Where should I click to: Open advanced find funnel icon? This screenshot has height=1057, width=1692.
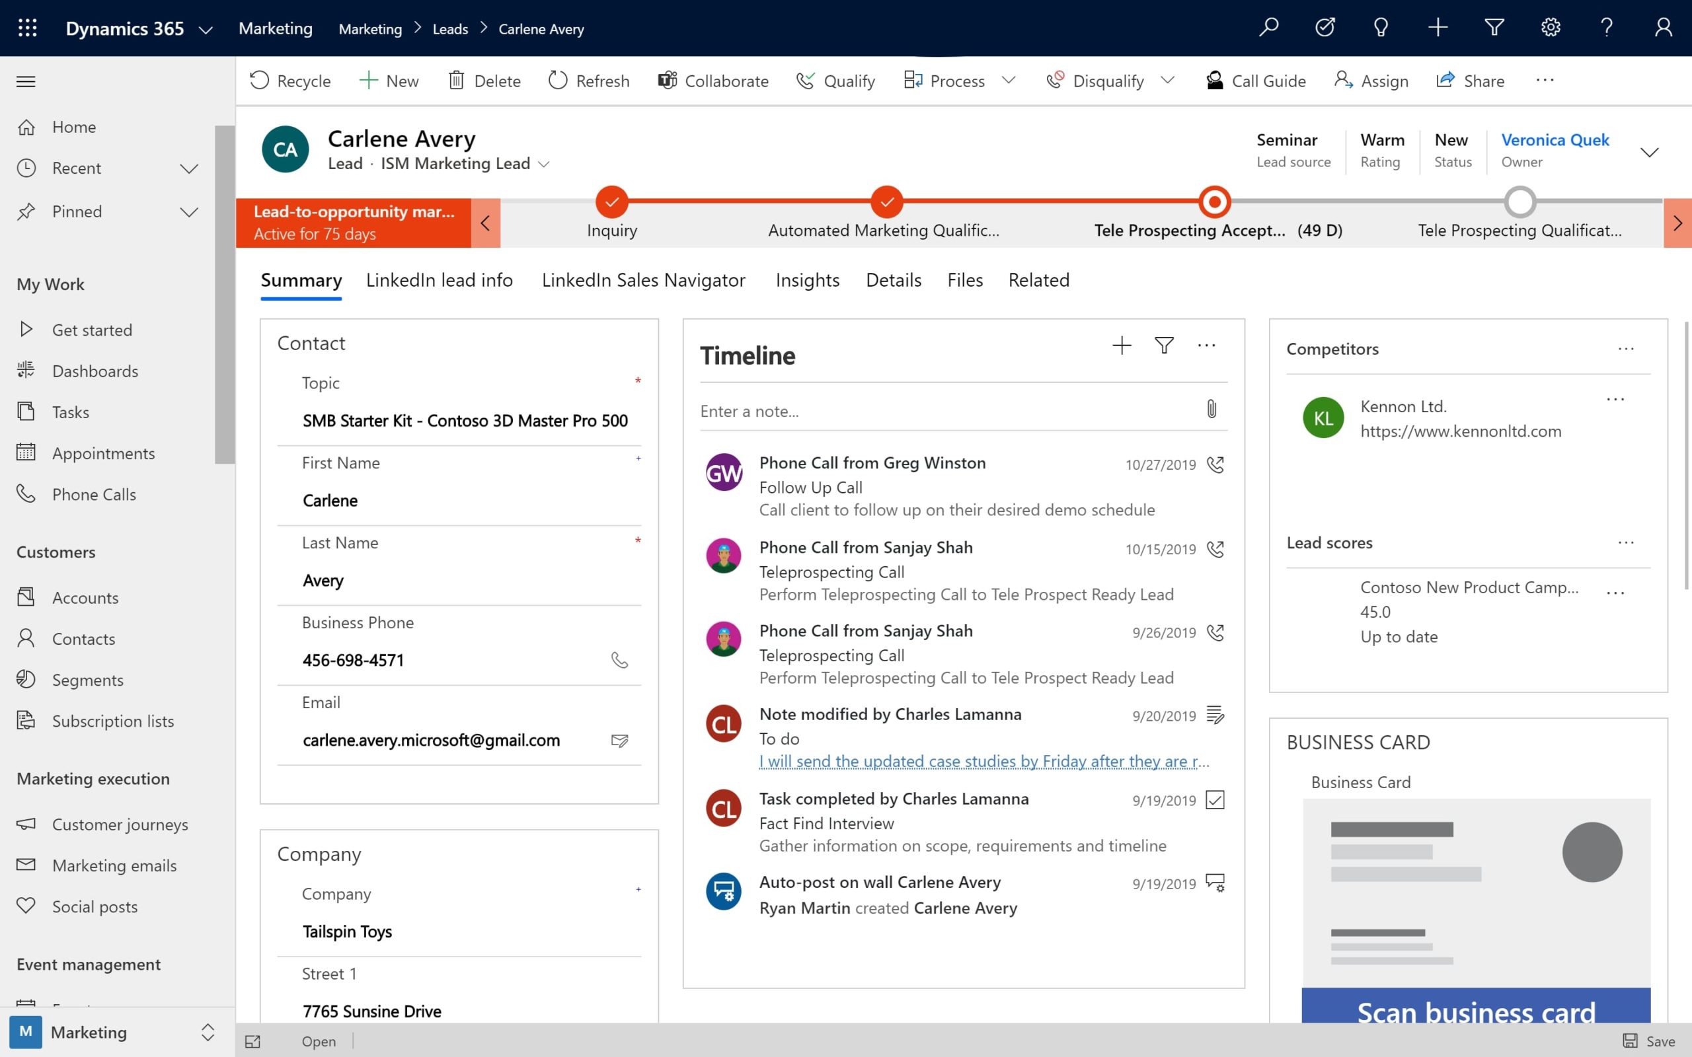pyautogui.click(x=1494, y=28)
